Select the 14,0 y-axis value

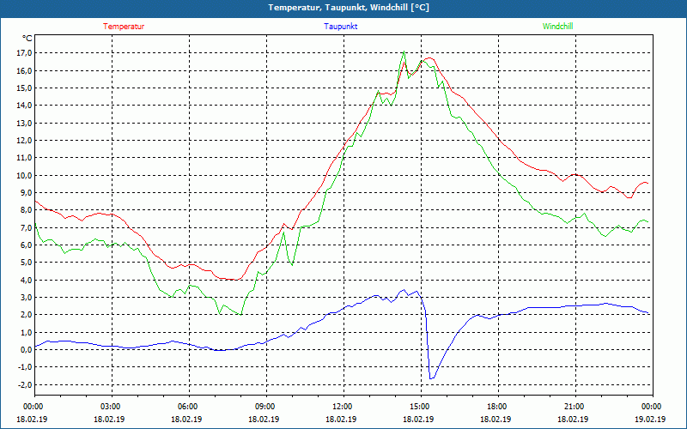(24, 106)
